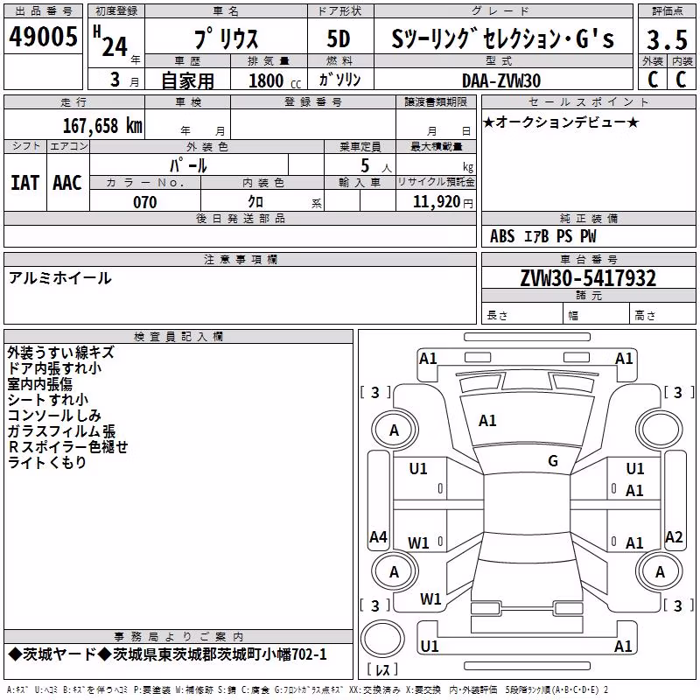Click the リサイクル預託金 header

point(436,182)
